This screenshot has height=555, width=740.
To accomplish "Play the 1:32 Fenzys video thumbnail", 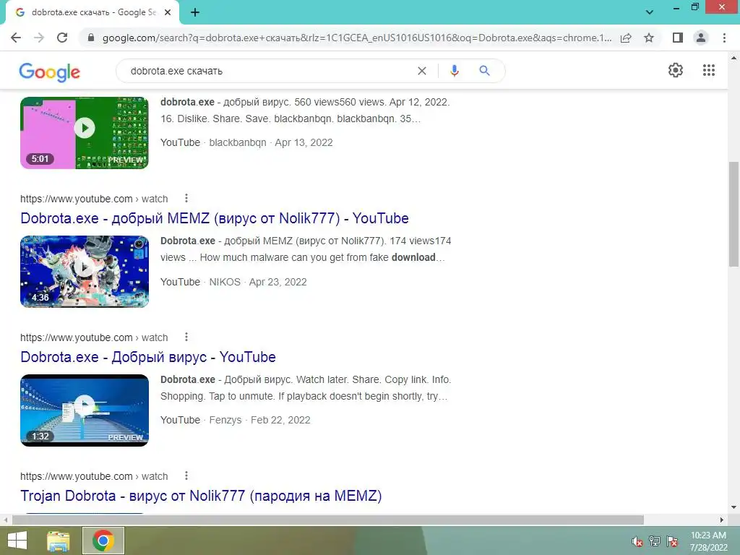I will (85, 410).
